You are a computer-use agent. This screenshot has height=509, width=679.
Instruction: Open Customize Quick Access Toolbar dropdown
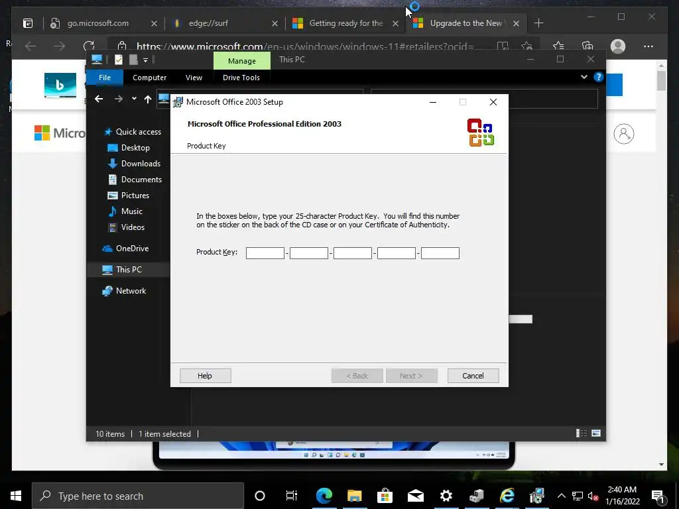coord(145,60)
